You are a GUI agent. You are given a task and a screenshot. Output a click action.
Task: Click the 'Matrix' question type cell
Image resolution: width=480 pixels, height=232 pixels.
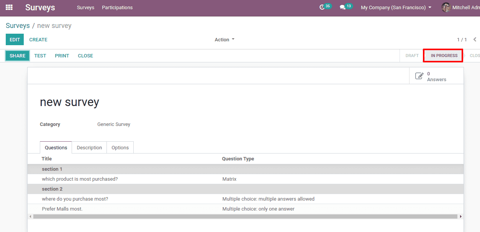click(x=229, y=179)
